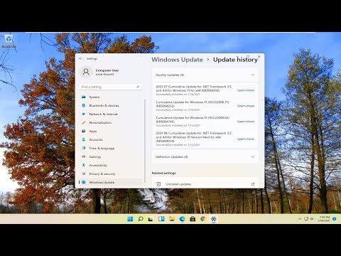
Task: Open the Windows Start menu
Action: [x=130, y=219]
